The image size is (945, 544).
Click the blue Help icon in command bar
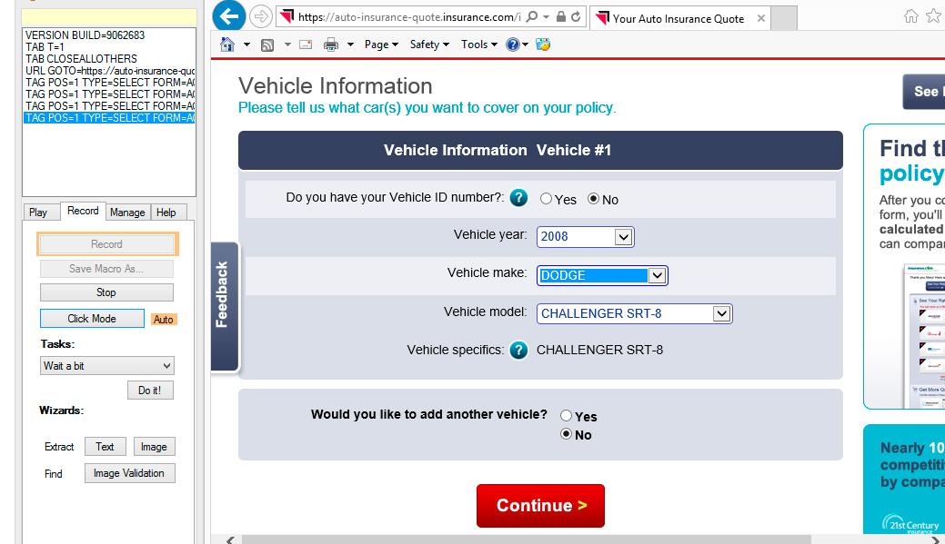[x=513, y=45]
